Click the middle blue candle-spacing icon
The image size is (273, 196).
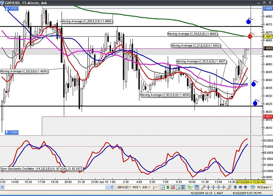[x=240, y=187]
